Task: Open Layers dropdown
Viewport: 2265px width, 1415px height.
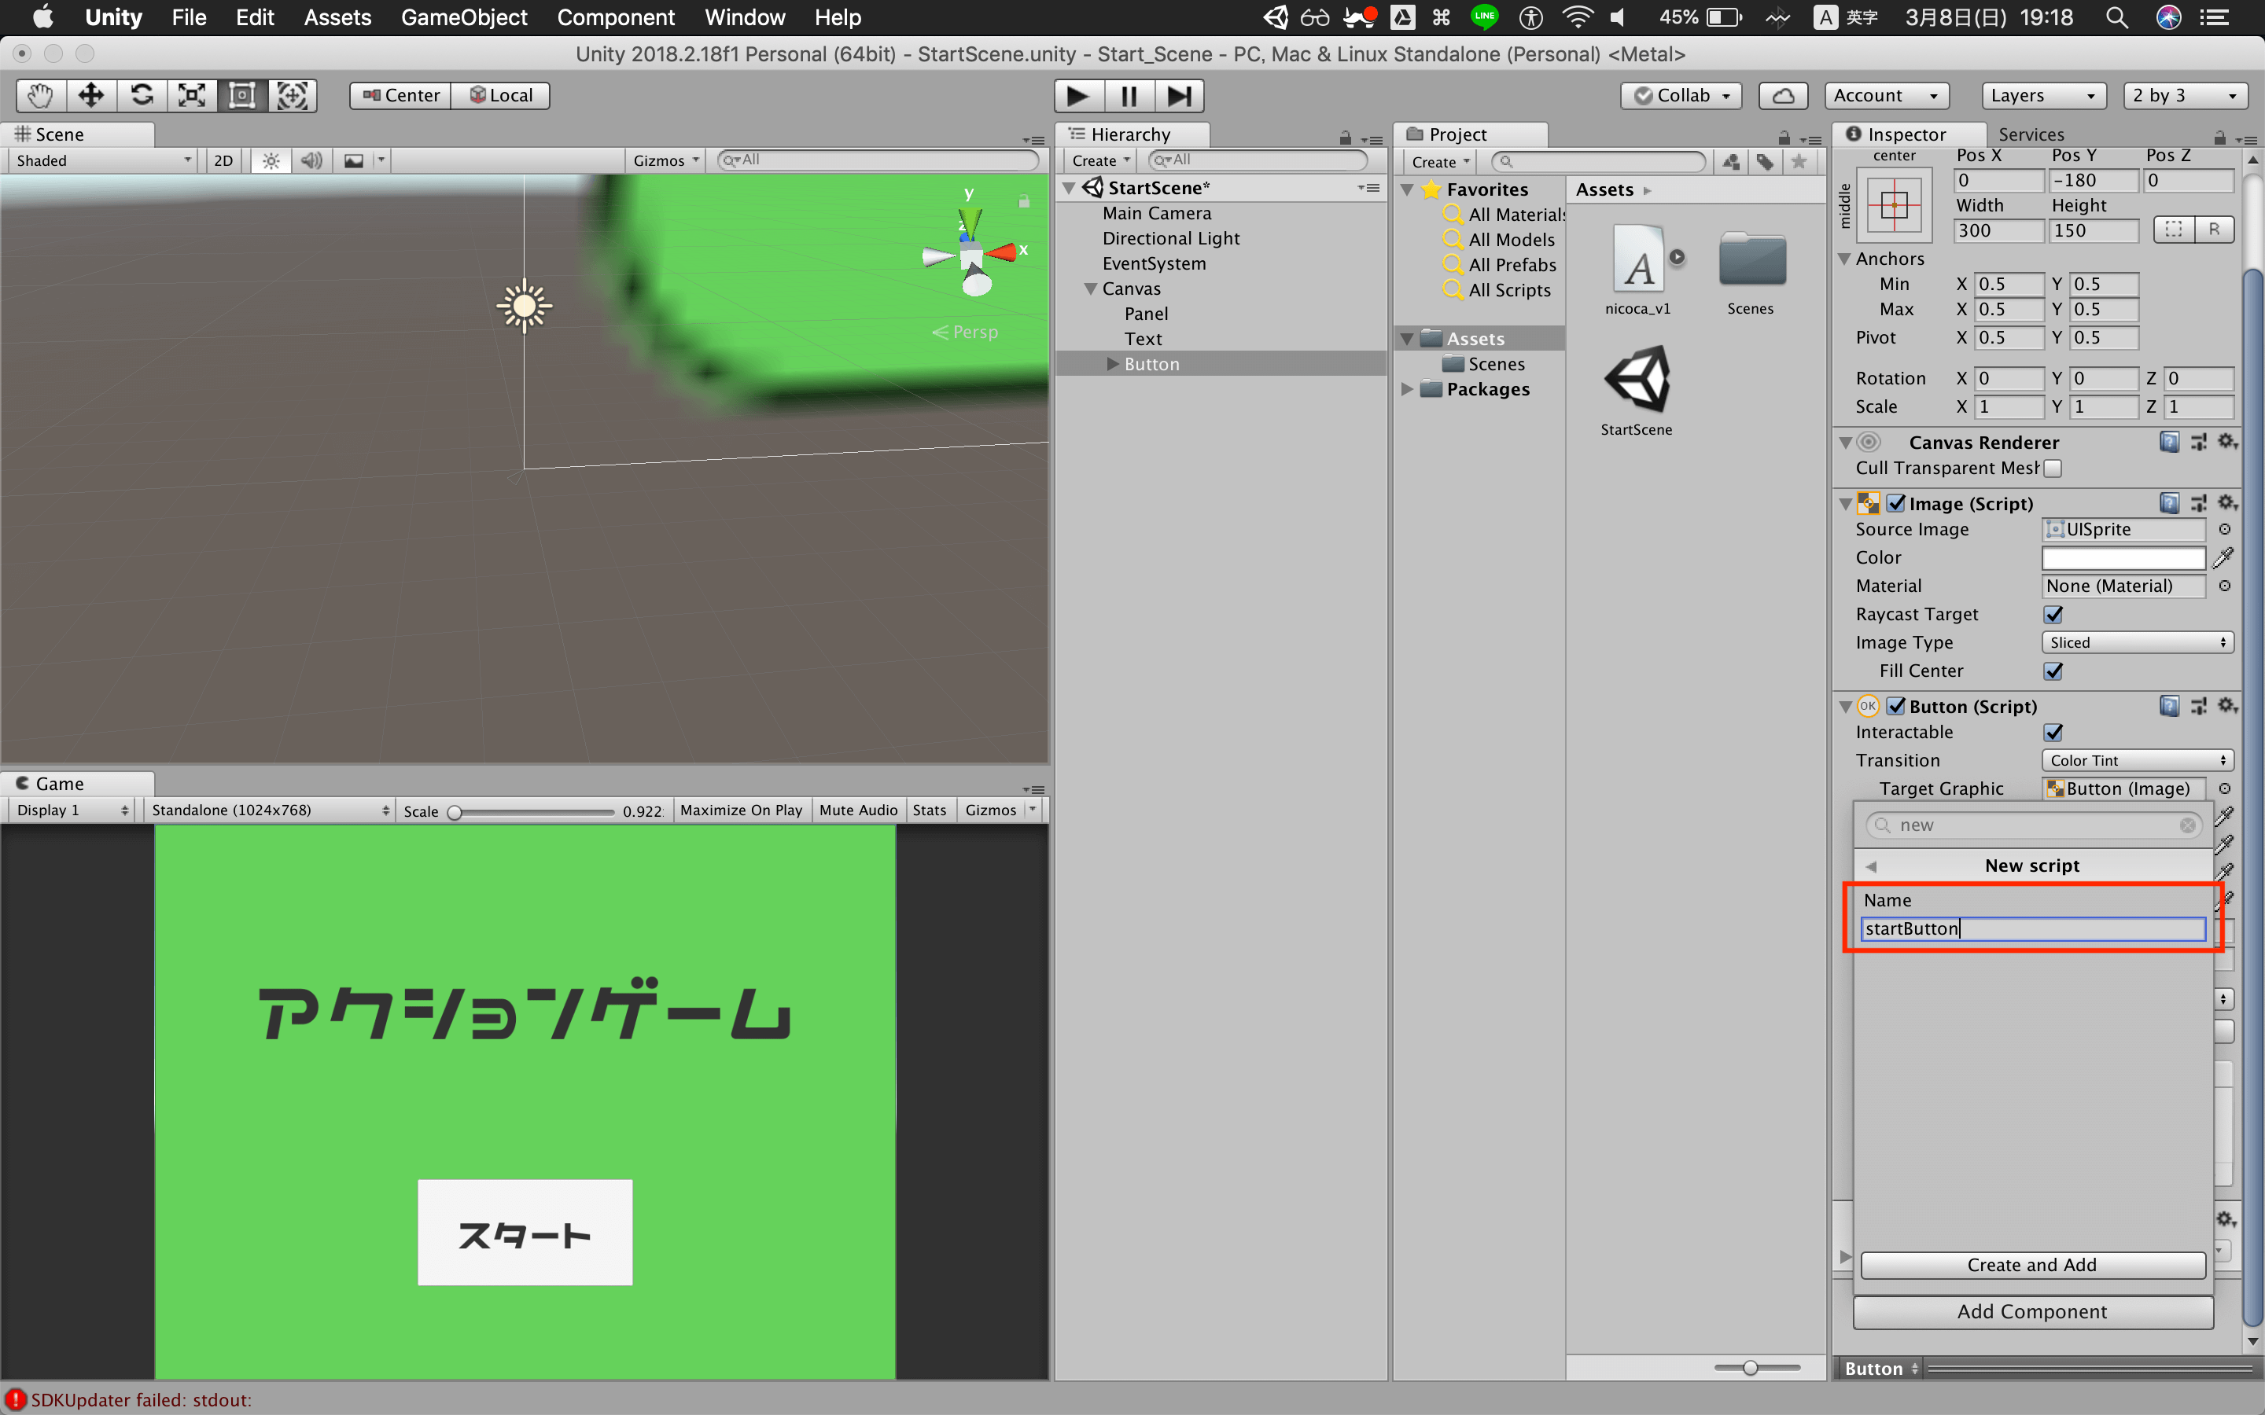Action: [x=2043, y=95]
